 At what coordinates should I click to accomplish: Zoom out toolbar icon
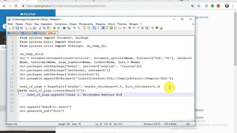79,28
